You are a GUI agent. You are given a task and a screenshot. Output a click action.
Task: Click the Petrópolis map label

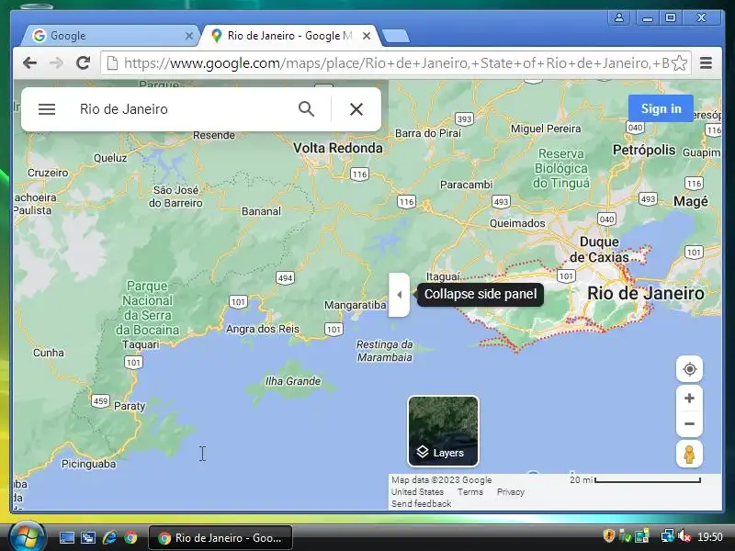[644, 150]
